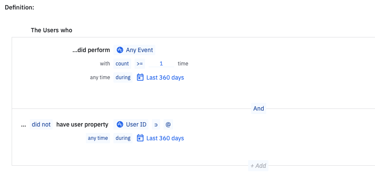Toggle the And condition connector

pos(258,108)
